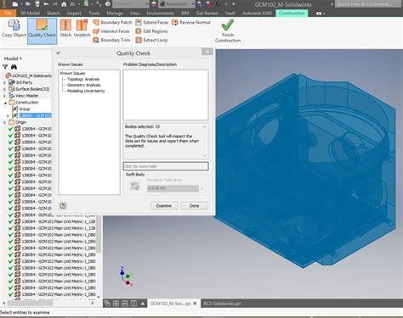Click the 'Click for more help' field
403x318 pixels.
pos(166,166)
